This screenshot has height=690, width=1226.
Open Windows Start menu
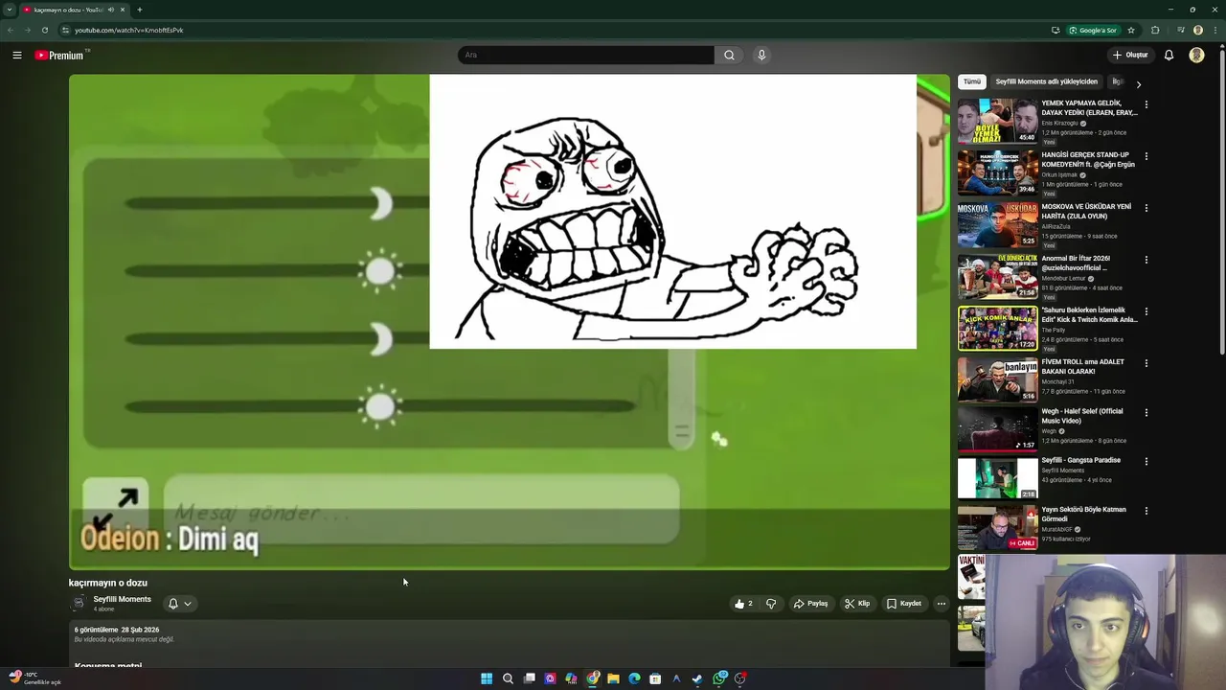tap(487, 678)
